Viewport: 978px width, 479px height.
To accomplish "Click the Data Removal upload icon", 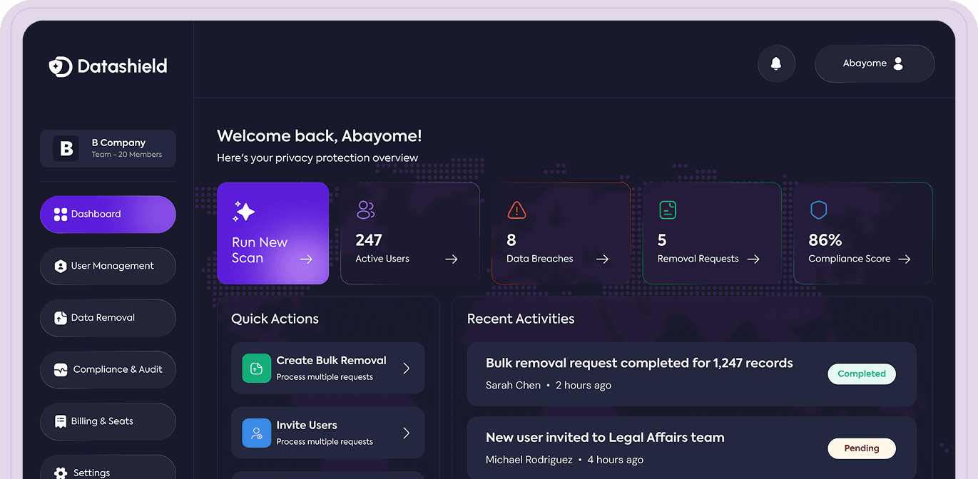I will point(61,317).
